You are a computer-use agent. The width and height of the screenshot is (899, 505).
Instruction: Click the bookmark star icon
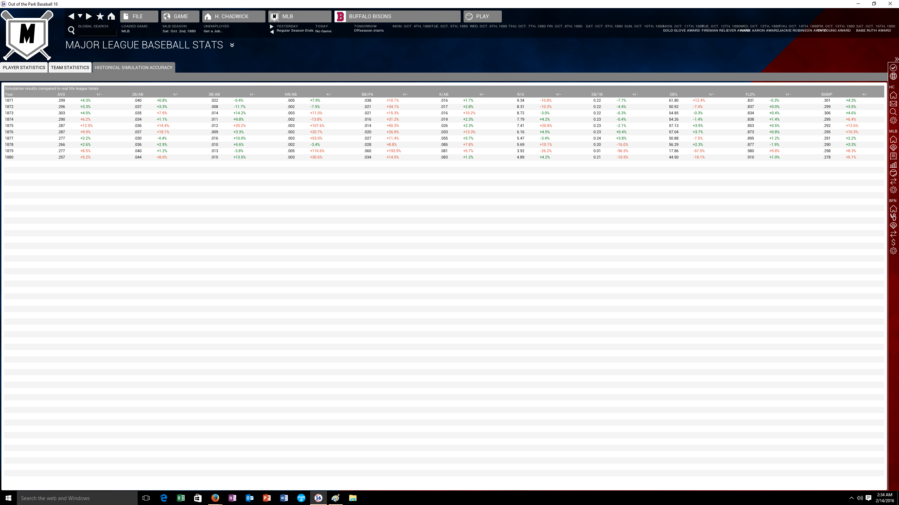(x=100, y=16)
